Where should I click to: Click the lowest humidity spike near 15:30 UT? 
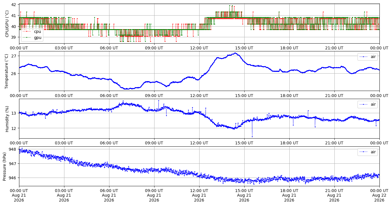(252, 137)
